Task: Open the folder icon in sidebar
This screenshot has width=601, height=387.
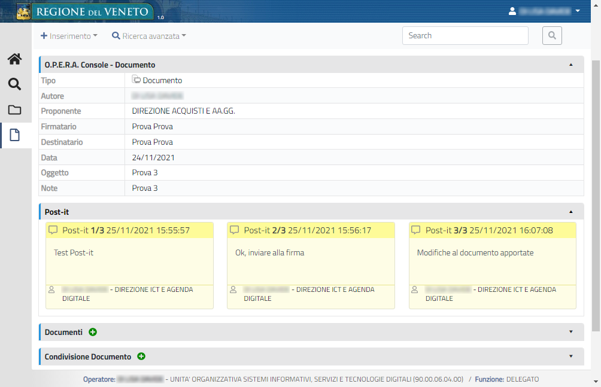Action: [14, 110]
